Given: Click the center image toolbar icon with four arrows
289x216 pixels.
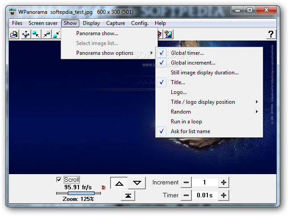Looking at the screenshot, I should [x=25, y=34].
